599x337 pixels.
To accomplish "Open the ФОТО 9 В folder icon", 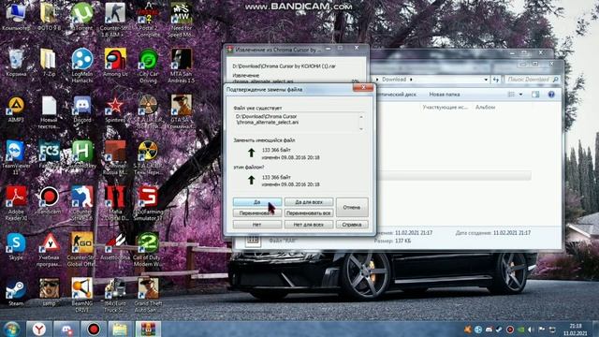I will click(x=49, y=17).
